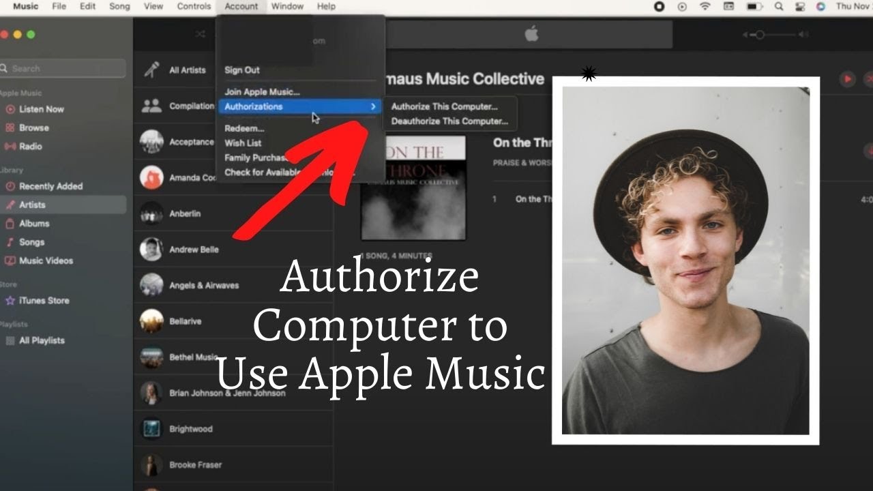
Task: Click the Music Videos icon in sidebar
Action: tap(10, 261)
